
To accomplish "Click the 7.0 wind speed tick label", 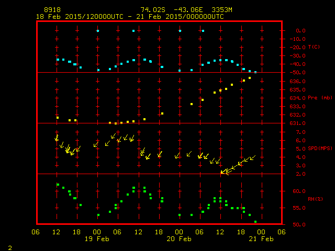I will [300, 132].
